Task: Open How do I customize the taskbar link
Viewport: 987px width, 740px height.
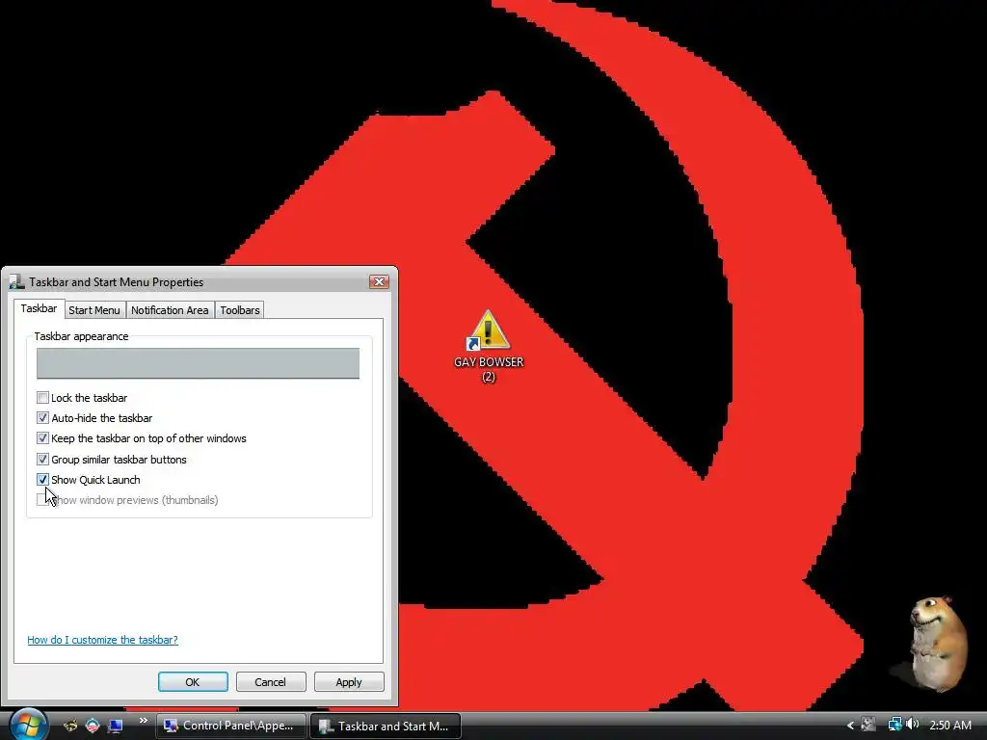Action: [102, 640]
